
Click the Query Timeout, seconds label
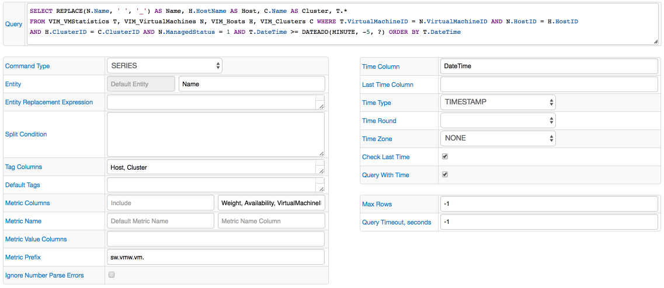397,222
